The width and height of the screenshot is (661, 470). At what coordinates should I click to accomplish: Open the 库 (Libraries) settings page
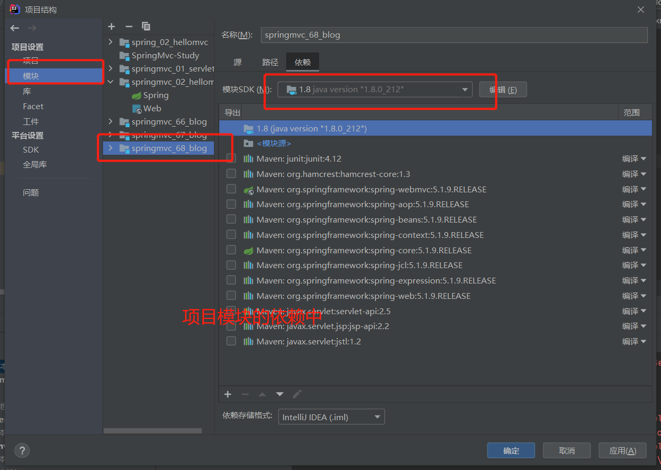[27, 91]
